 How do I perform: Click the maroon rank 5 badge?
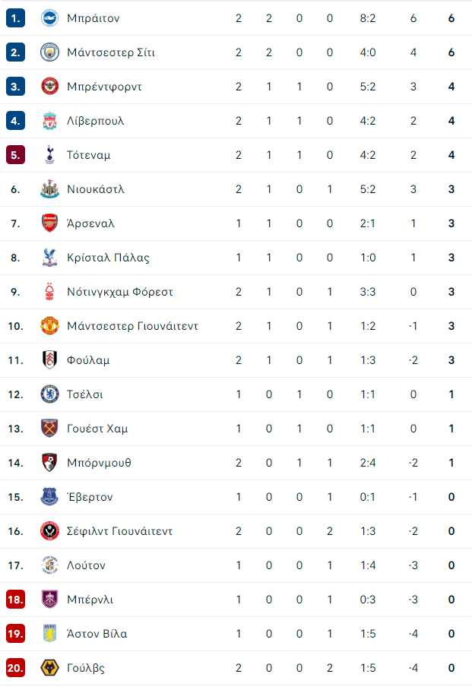(x=15, y=155)
